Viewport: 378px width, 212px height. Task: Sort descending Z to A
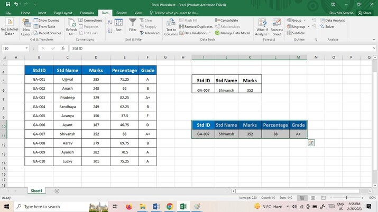click(110, 31)
